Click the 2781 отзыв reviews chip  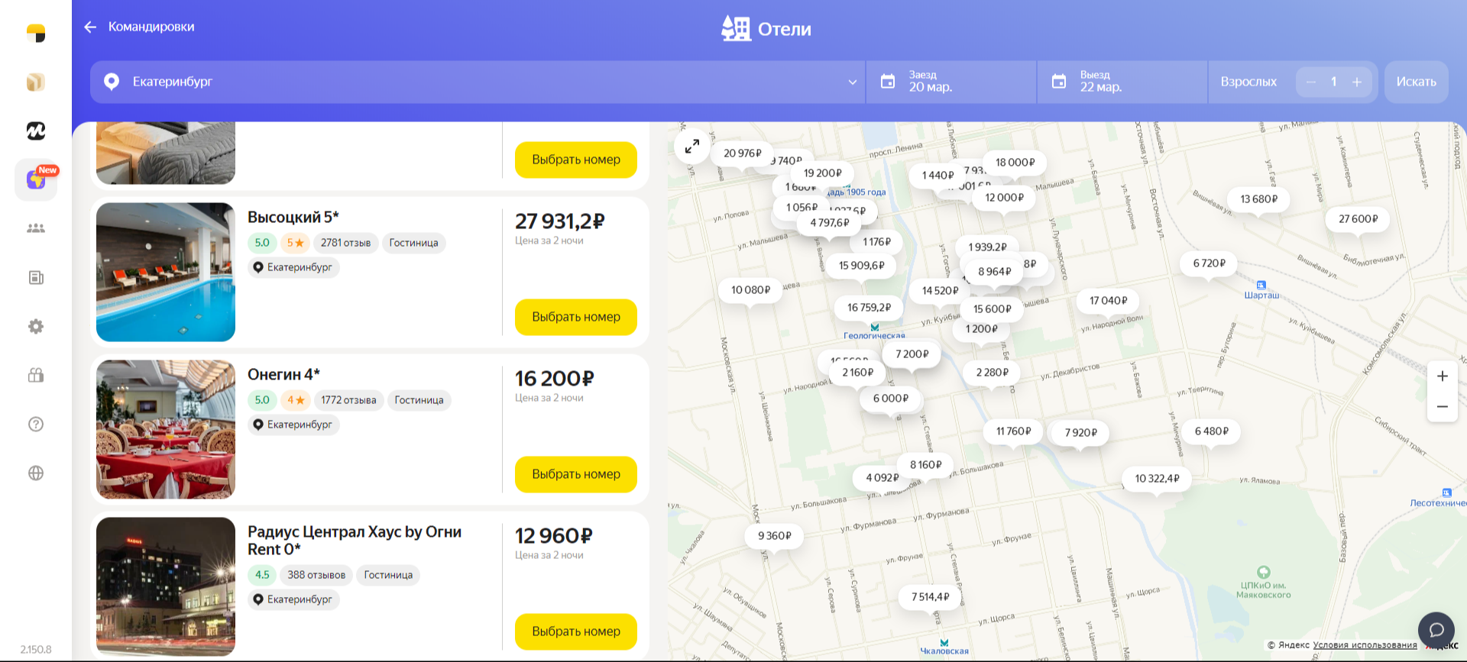pos(345,243)
